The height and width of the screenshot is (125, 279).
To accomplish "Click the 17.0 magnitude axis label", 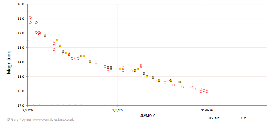I will tap(21, 105).
